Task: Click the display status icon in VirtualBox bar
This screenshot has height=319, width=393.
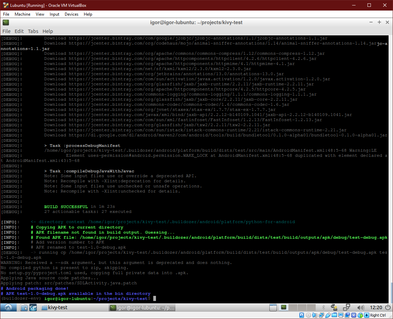Action: pyautogui.click(x=341, y=315)
